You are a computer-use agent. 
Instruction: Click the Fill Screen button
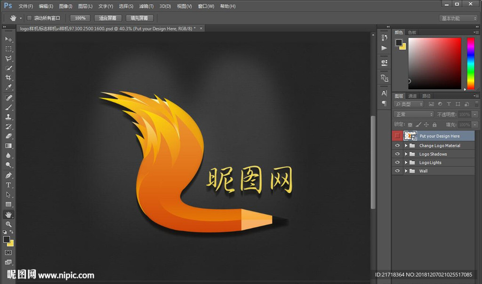(x=139, y=18)
